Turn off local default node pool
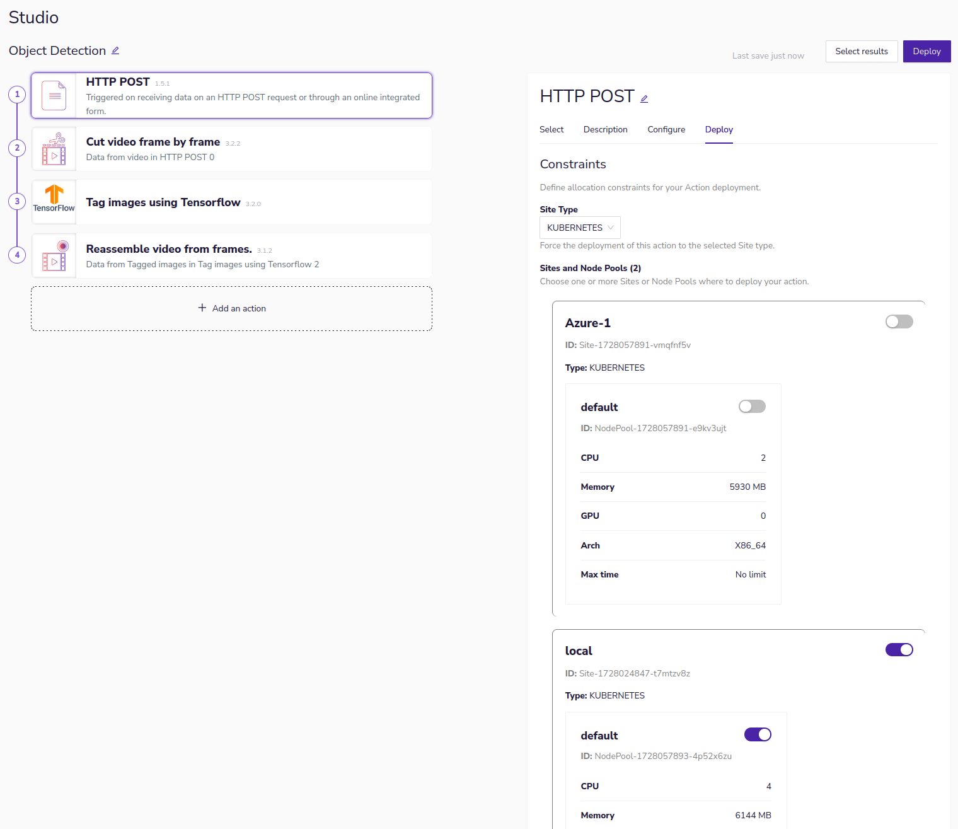The height and width of the screenshot is (829, 958). 758,735
